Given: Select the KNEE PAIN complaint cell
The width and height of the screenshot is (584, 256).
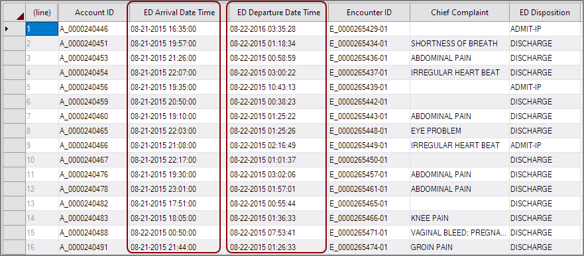Looking at the screenshot, I should 459,218.
